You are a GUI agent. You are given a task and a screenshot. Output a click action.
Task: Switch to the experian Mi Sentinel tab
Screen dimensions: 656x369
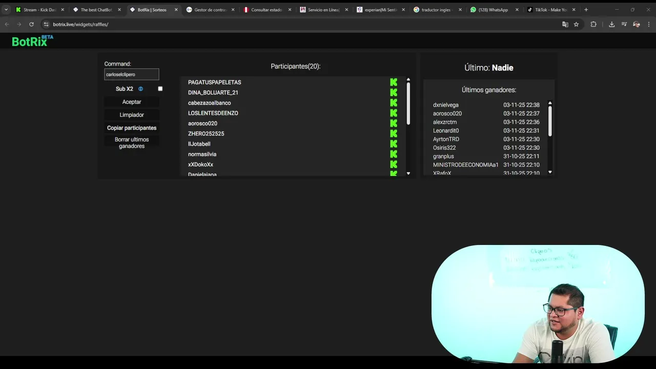[380, 10]
